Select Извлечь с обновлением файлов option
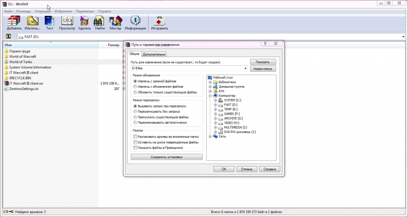Image resolution: width=408 pixels, height=217 pixels. point(158,86)
